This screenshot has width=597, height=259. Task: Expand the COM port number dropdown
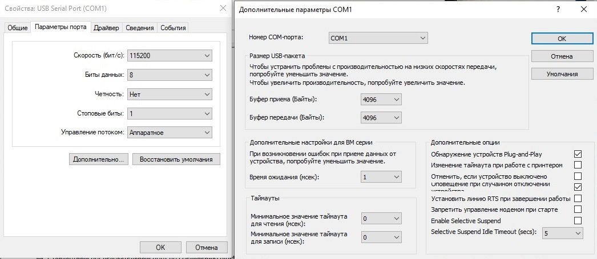(x=378, y=38)
